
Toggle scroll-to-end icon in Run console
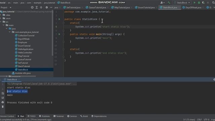pos(3,98)
